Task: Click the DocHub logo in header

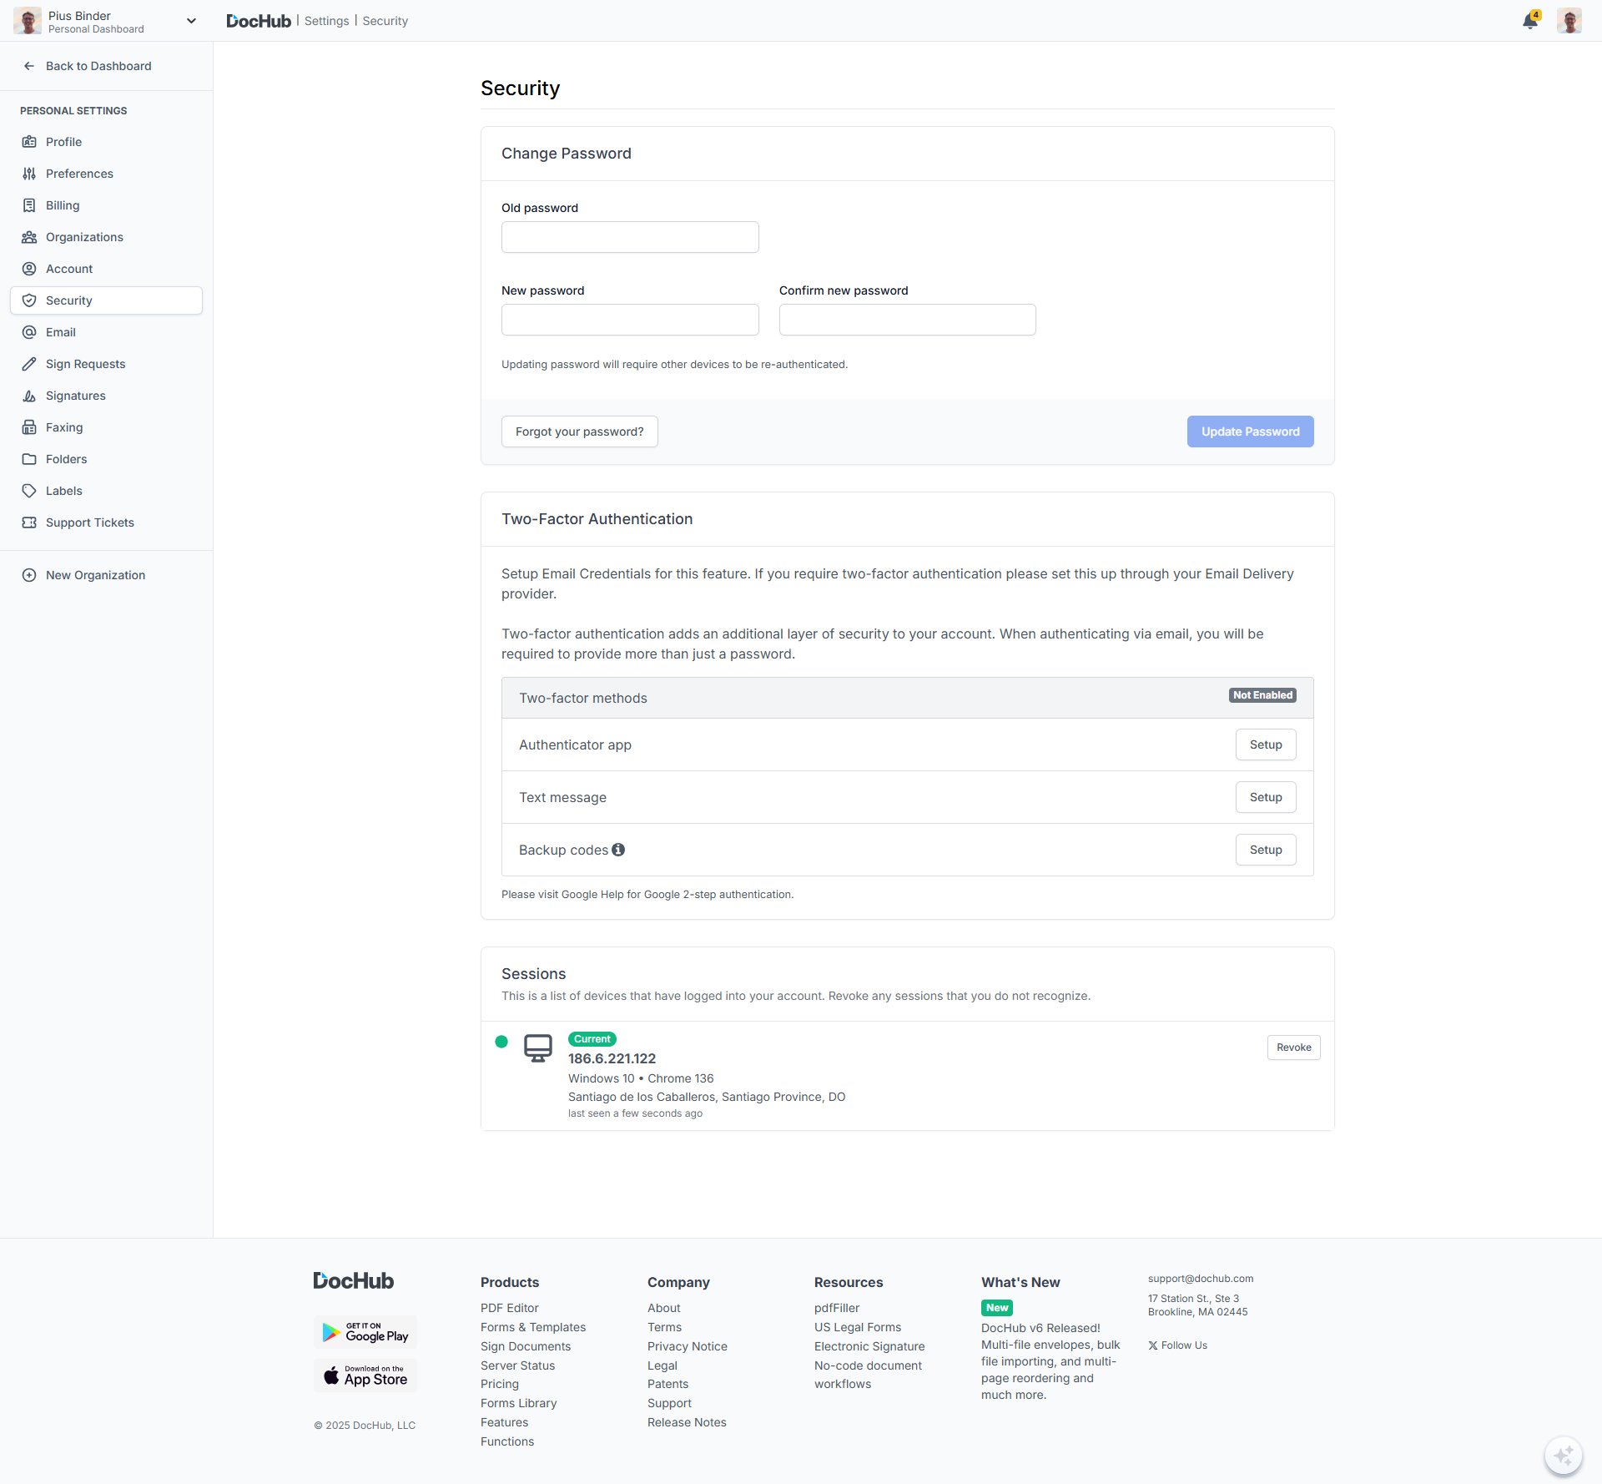Action: [259, 21]
